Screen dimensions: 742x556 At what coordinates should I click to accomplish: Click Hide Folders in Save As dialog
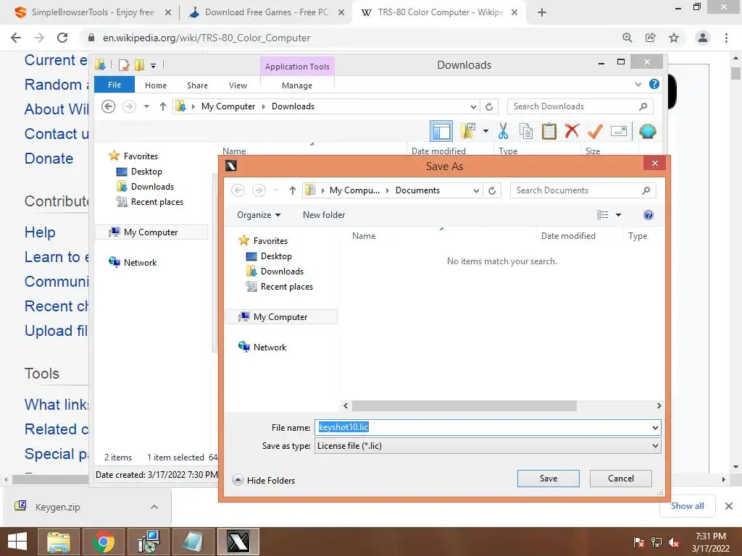pos(264,481)
